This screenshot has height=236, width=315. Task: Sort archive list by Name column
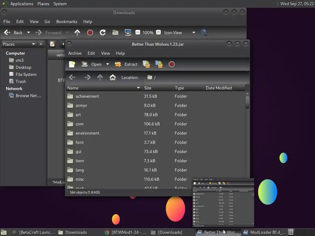[104, 88]
